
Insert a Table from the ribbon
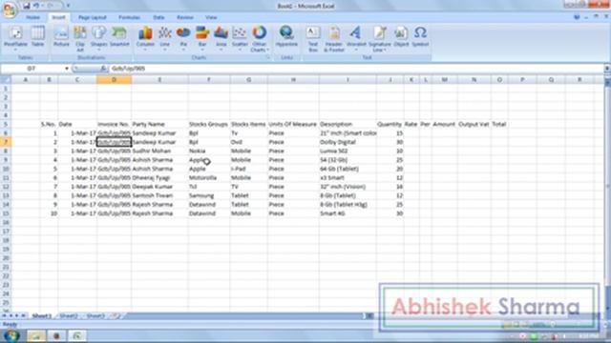coord(38,38)
